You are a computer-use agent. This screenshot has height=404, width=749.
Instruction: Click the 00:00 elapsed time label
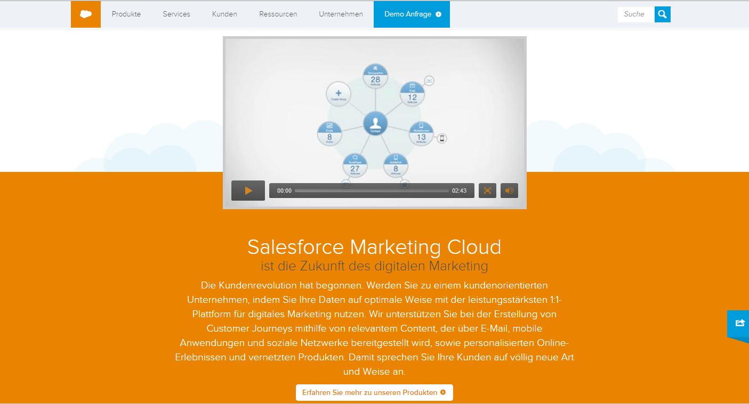284,191
